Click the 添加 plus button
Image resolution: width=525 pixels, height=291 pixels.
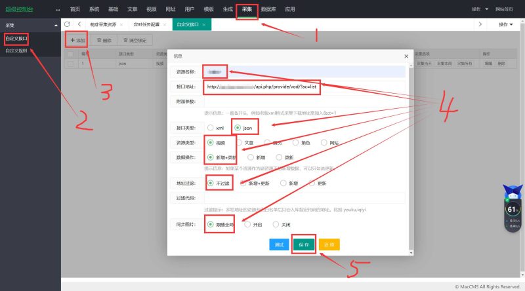point(77,40)
